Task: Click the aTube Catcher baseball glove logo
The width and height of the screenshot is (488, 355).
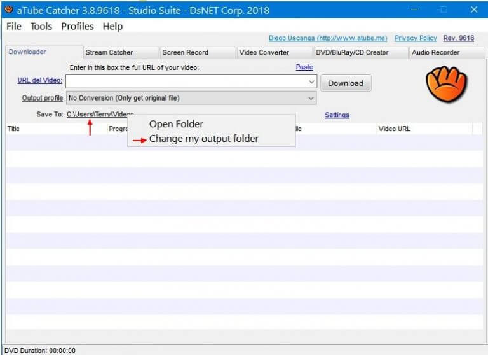Action: (x=447, y=84)
